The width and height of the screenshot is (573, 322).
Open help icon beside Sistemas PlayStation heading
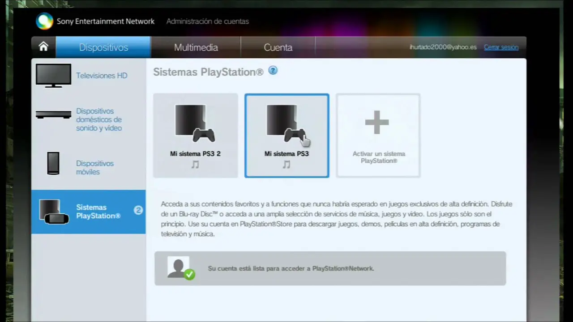click(273, 71)
